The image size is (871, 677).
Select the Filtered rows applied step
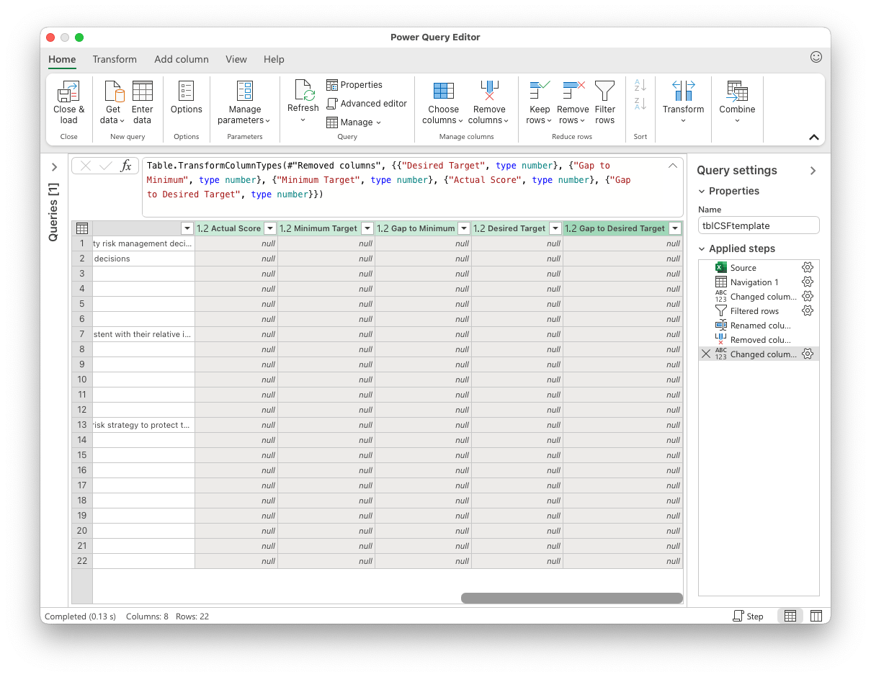click(759, 311)
